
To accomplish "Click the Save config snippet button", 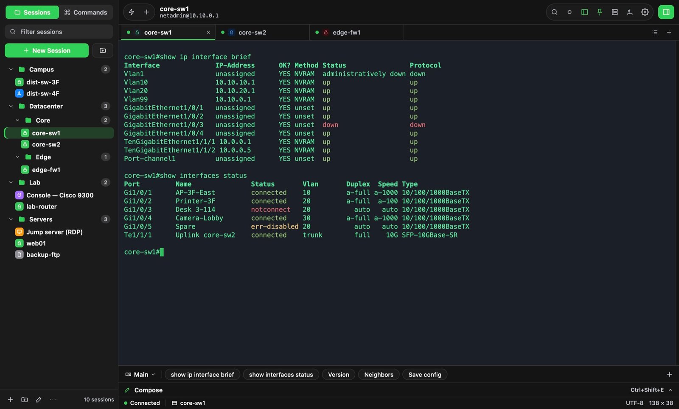I will pyautogui.click(x=425, y=375).
